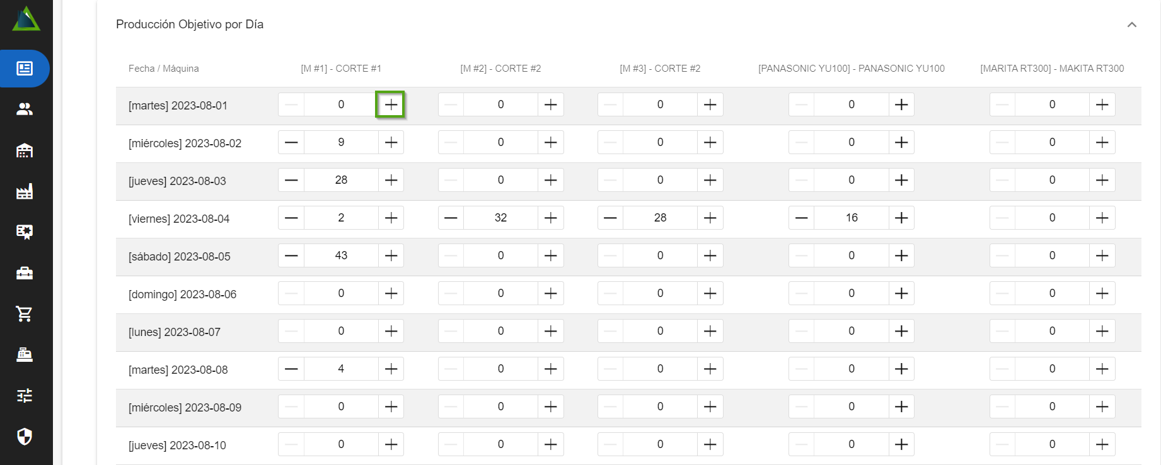Image resolution: width=1161 pixels, height=465 pixels.
Task: Open the cash register sidebar icon
Action: pyautogui.click(x=25, y=355)
